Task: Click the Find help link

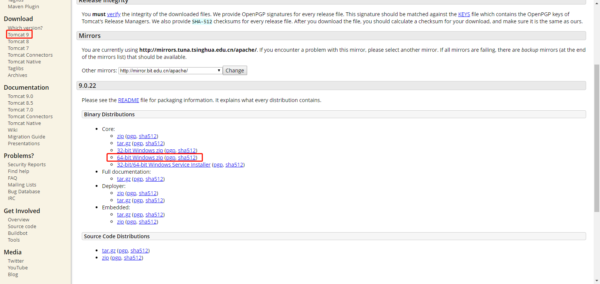Action: point(18,171)
